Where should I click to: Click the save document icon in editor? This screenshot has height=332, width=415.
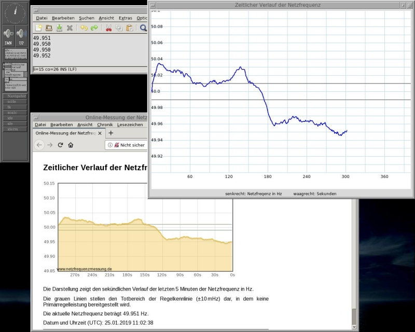pyautogui.click(x=59, y=28)
